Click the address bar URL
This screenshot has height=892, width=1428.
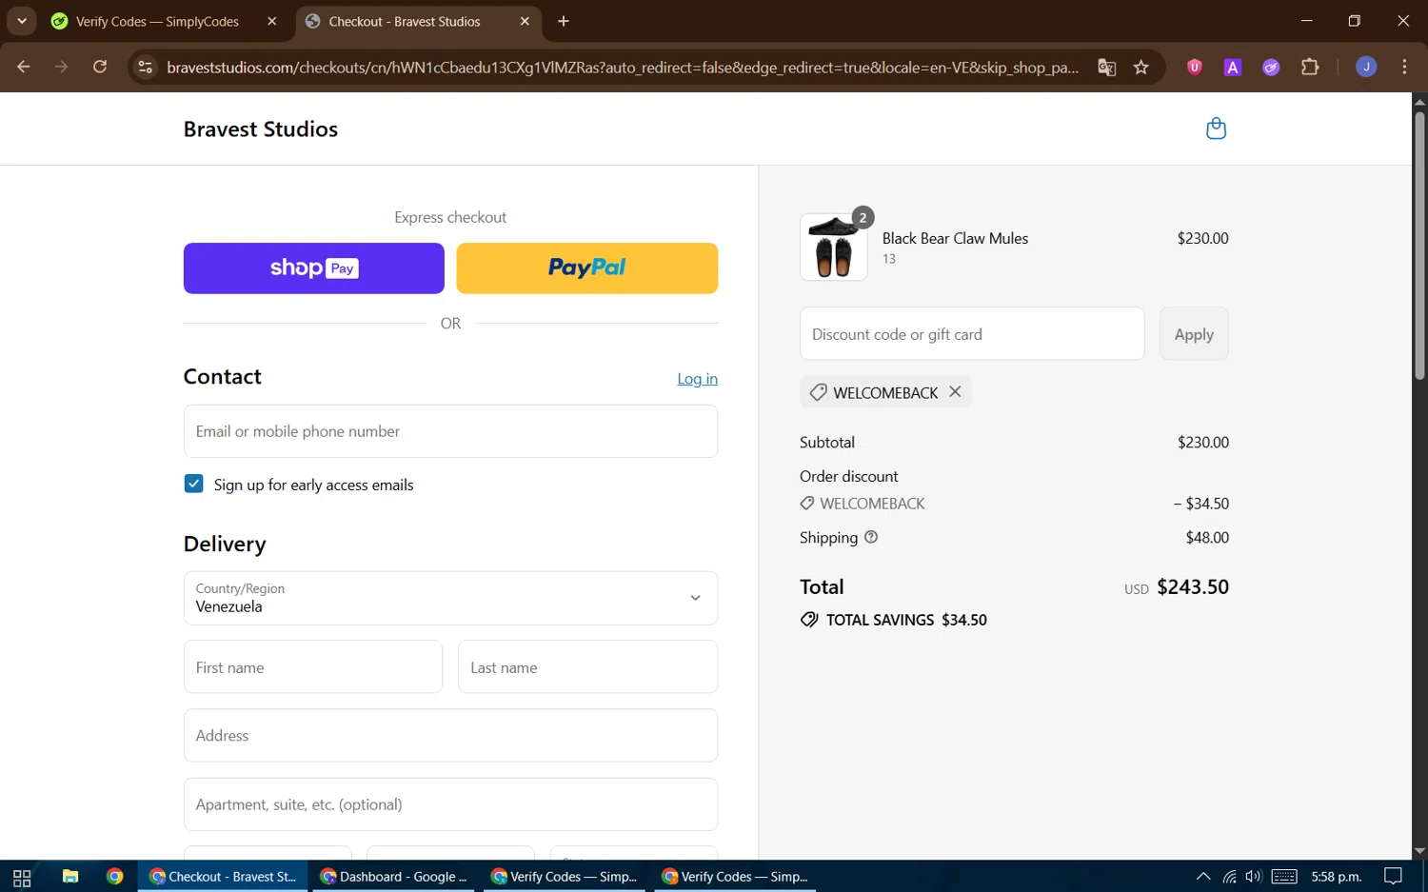tap(623, 67)
